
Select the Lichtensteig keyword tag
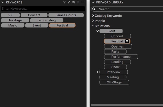[x=47, y=20]
